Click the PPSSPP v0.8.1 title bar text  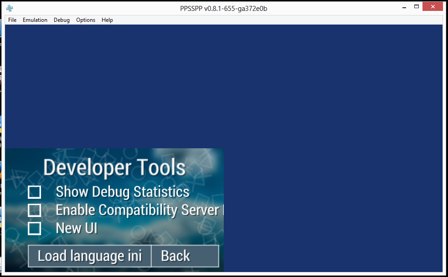223,9
